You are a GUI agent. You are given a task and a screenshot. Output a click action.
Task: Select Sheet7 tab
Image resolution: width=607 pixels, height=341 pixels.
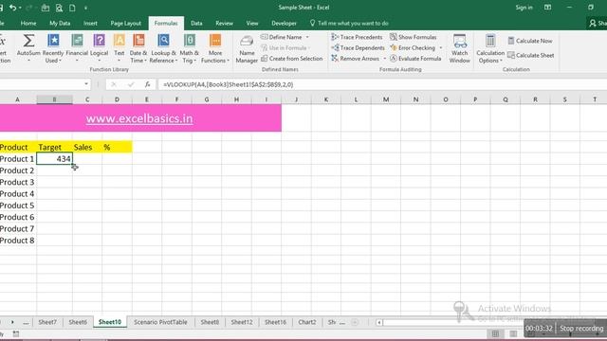point(47,322)
